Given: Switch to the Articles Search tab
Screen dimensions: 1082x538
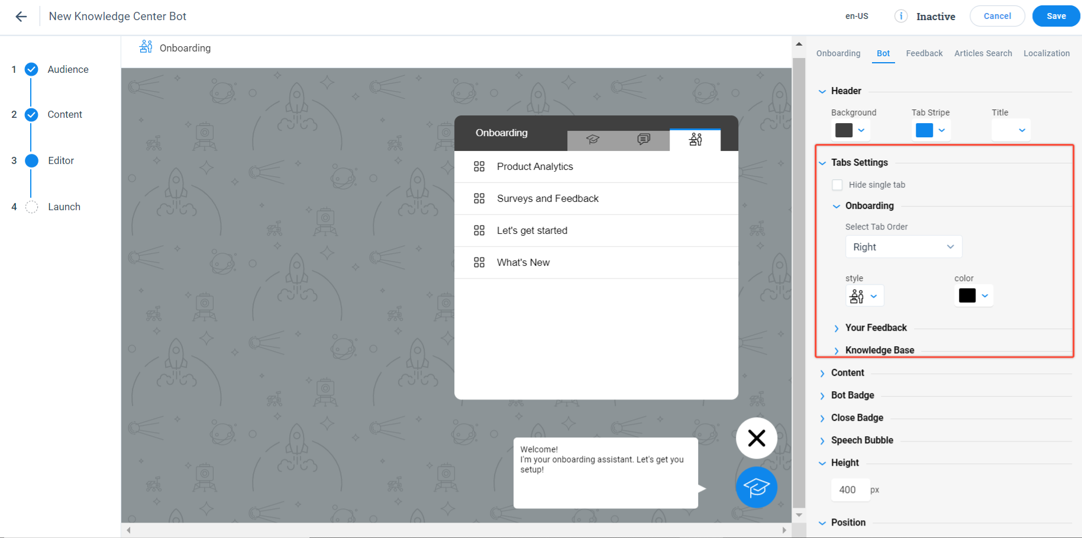Looking at the screenshot, I should 983,53.
